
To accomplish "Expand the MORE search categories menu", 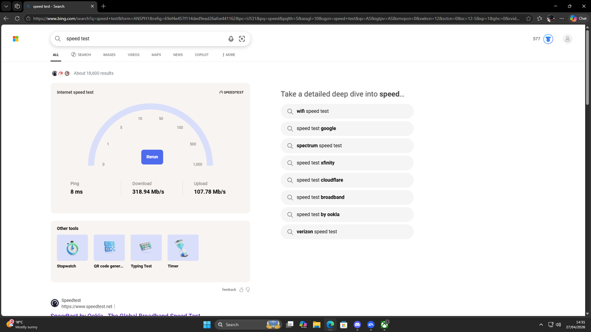I will click(228, 54).
